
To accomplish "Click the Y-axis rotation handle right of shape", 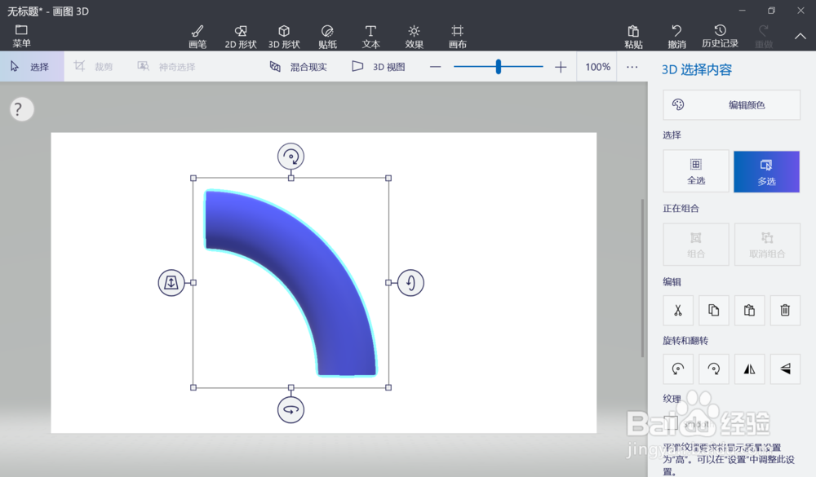I will 410,282.
